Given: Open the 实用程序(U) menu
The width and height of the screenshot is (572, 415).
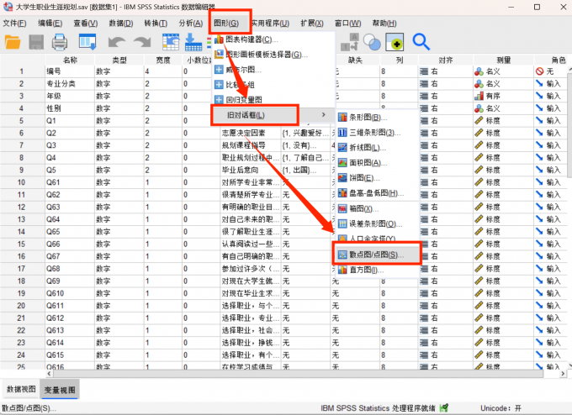Looking at the screenshot, I should (x=270, y=24).
